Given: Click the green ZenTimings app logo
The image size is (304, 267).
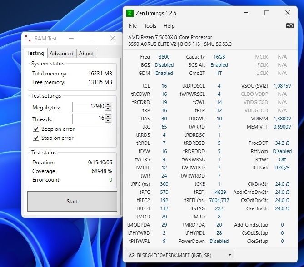Looking at the screenshot, I should (130, 13).
